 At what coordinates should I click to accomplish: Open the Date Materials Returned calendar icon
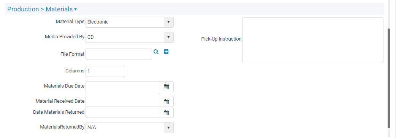tap(166, 113)
